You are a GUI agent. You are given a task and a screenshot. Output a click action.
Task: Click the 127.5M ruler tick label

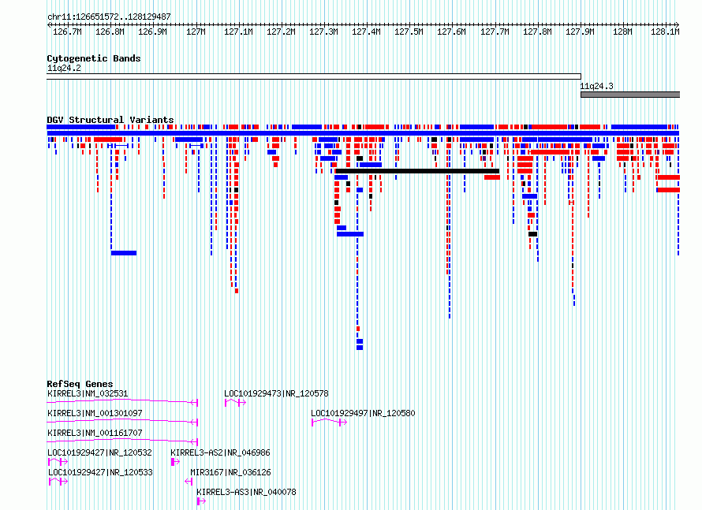pos(409,32)
